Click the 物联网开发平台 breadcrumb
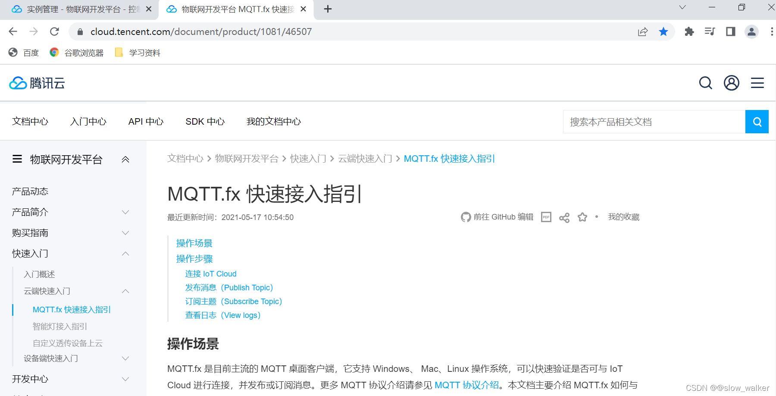This screenshot has height=396, width=776. [x=247, y=159]
